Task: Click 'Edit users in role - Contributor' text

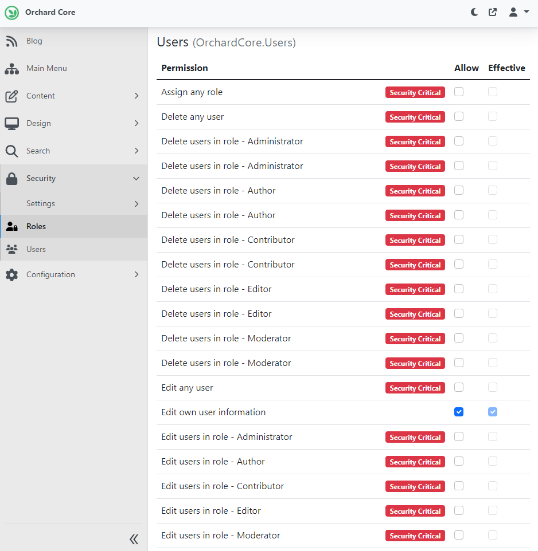Action: [223, 486]
